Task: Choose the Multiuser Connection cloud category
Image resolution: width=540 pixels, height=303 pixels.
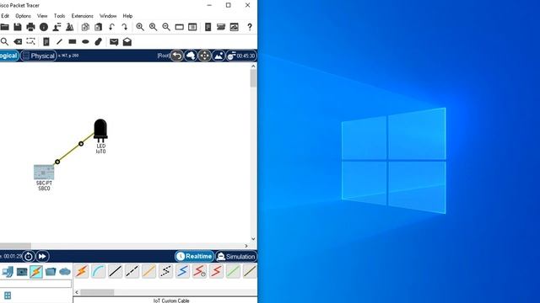Action: click(65, 272)
